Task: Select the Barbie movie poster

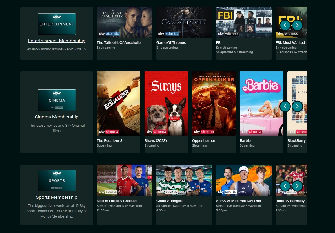Action: pos(261,104)
